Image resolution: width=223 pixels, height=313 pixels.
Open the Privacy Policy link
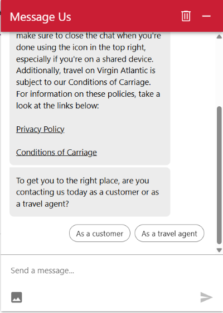point(40,129)
